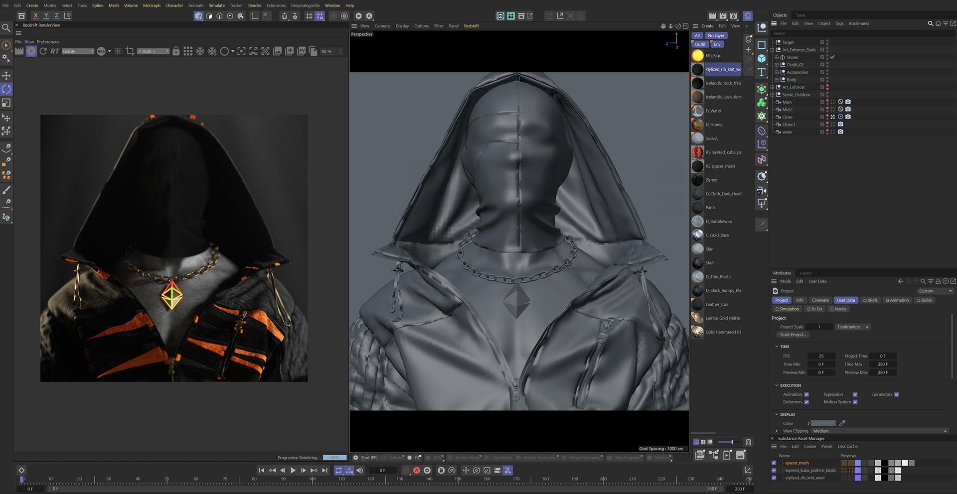Click the Scale Project button
This screenshot has height=494, width=957.
[792, 335]
